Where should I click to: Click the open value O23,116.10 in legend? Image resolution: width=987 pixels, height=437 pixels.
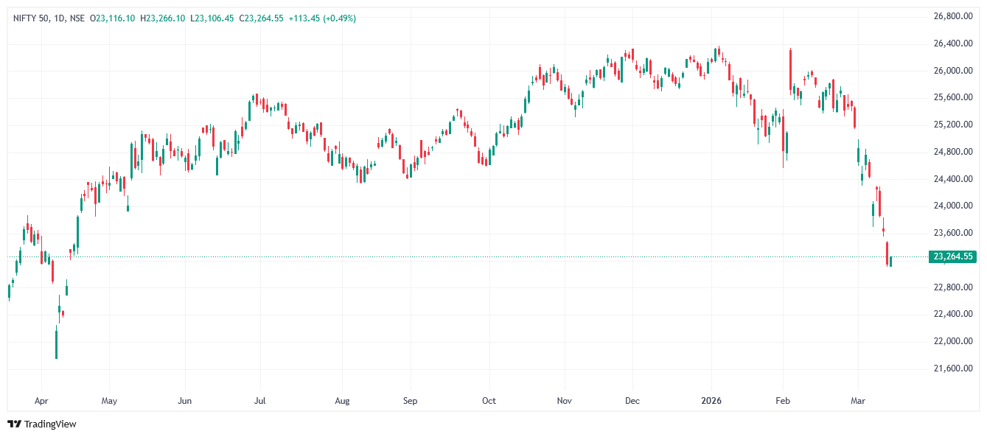click(112, 18)
